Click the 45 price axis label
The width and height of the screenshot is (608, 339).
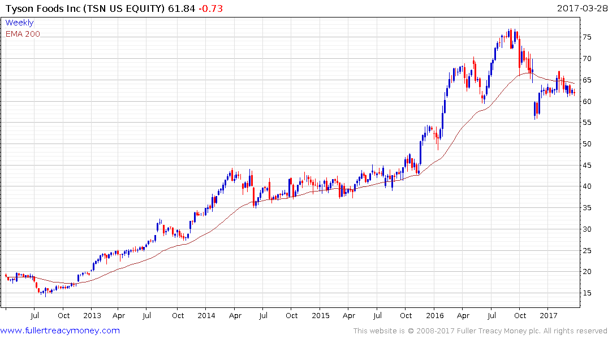pos(587,166)
